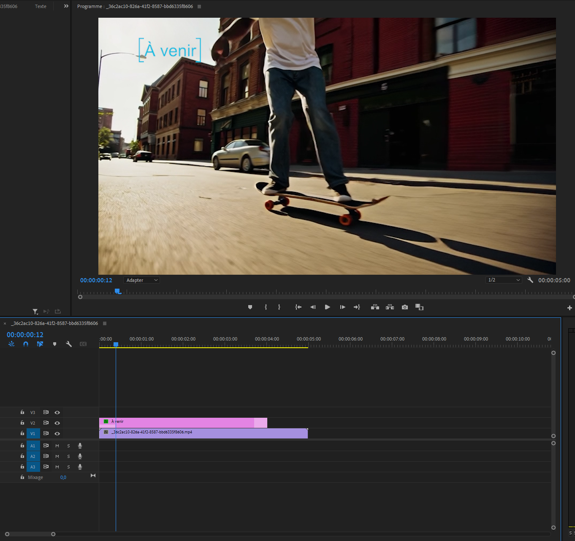Expand hidden panels with double chevron
Screen dimensions: 575x541
66,6
